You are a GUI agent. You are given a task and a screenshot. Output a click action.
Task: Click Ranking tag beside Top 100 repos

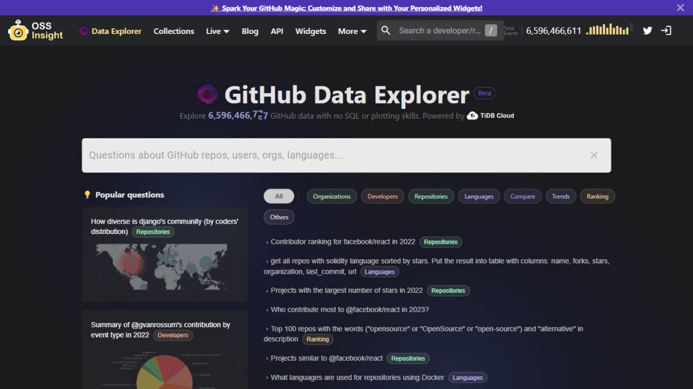318,339
